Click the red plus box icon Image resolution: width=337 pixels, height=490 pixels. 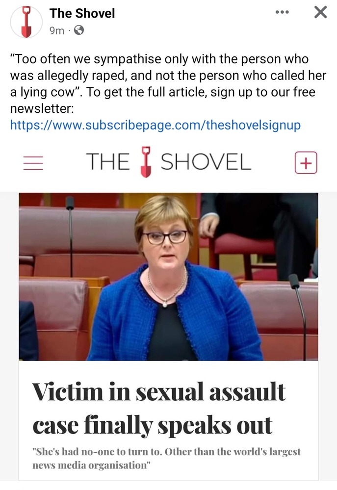306,162
